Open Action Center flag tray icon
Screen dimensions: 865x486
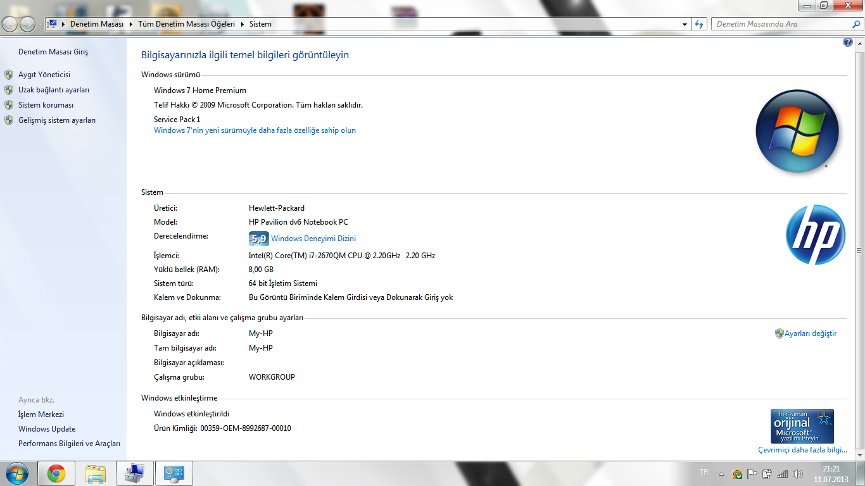tap(752, 473)
